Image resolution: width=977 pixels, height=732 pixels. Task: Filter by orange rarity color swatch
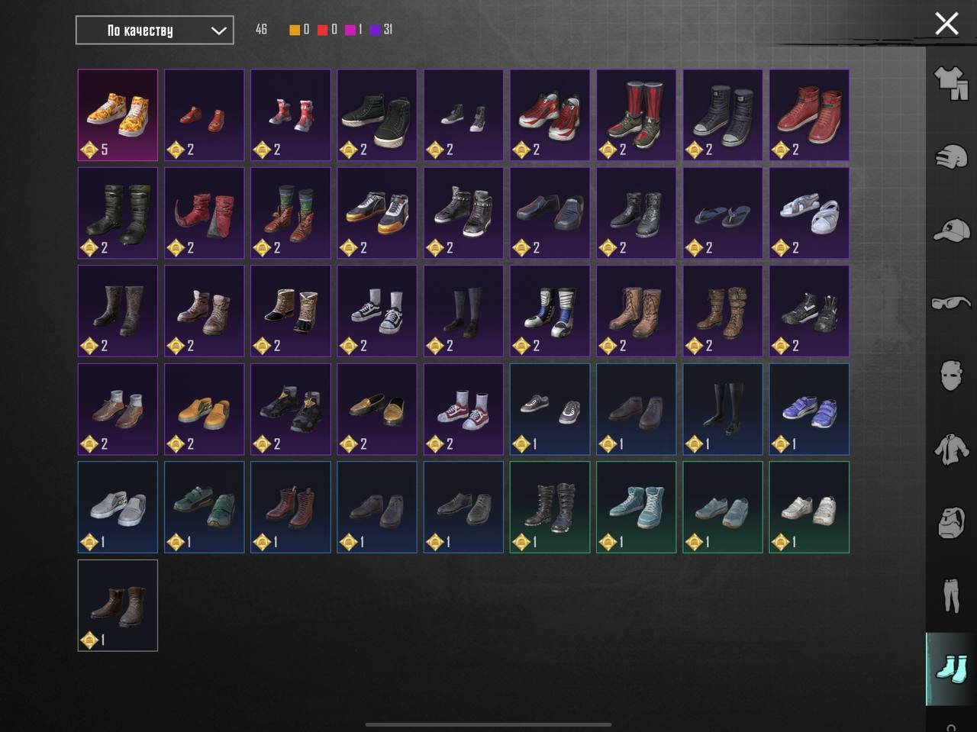[x=295, y=30]
